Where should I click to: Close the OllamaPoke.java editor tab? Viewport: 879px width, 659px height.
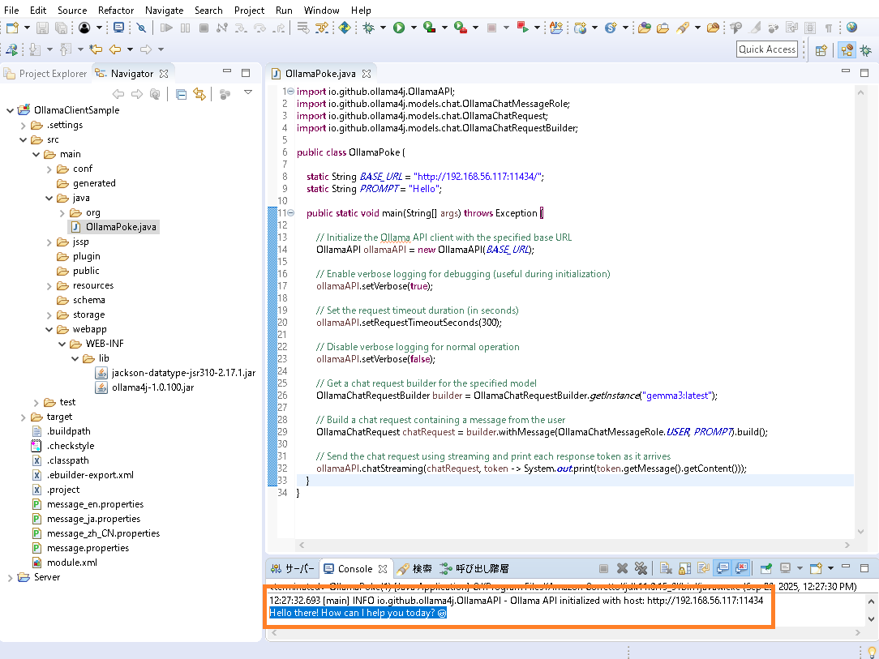367,74
